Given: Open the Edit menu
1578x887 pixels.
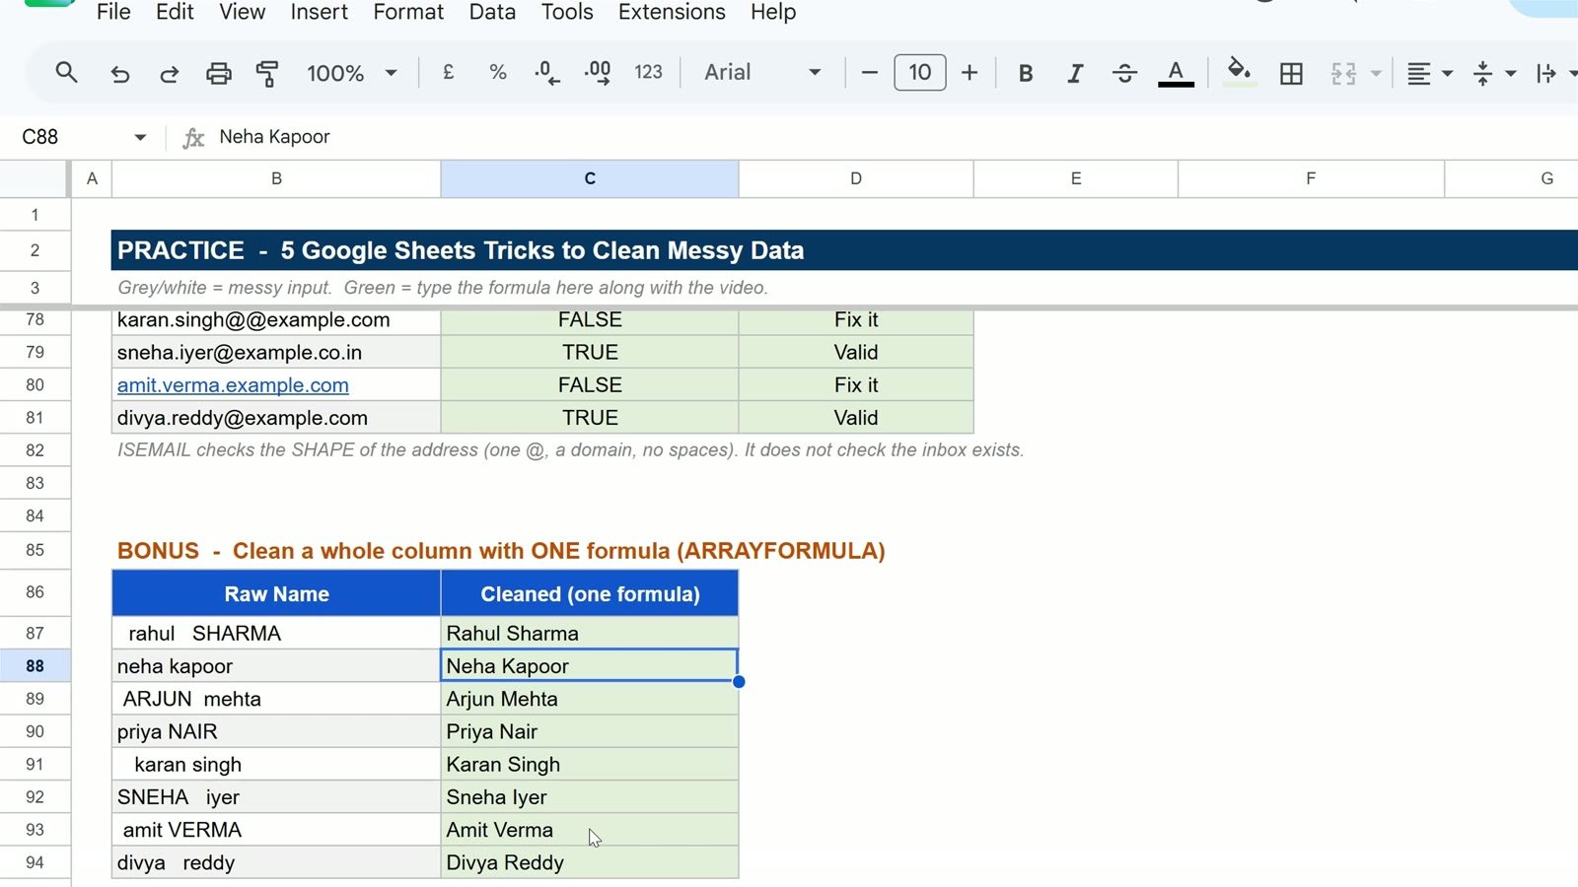Looking at the screenshot, I should coord(175,12).
